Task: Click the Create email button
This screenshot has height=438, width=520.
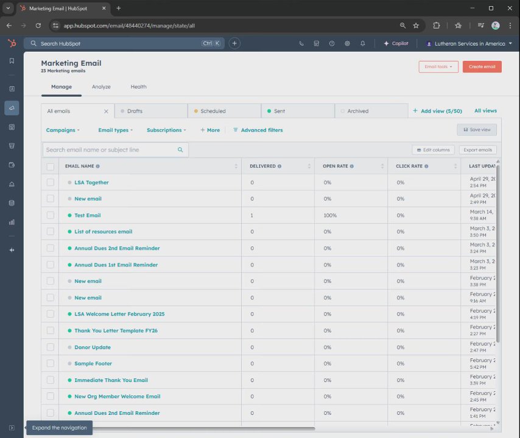Action: [x=482, y=67]
